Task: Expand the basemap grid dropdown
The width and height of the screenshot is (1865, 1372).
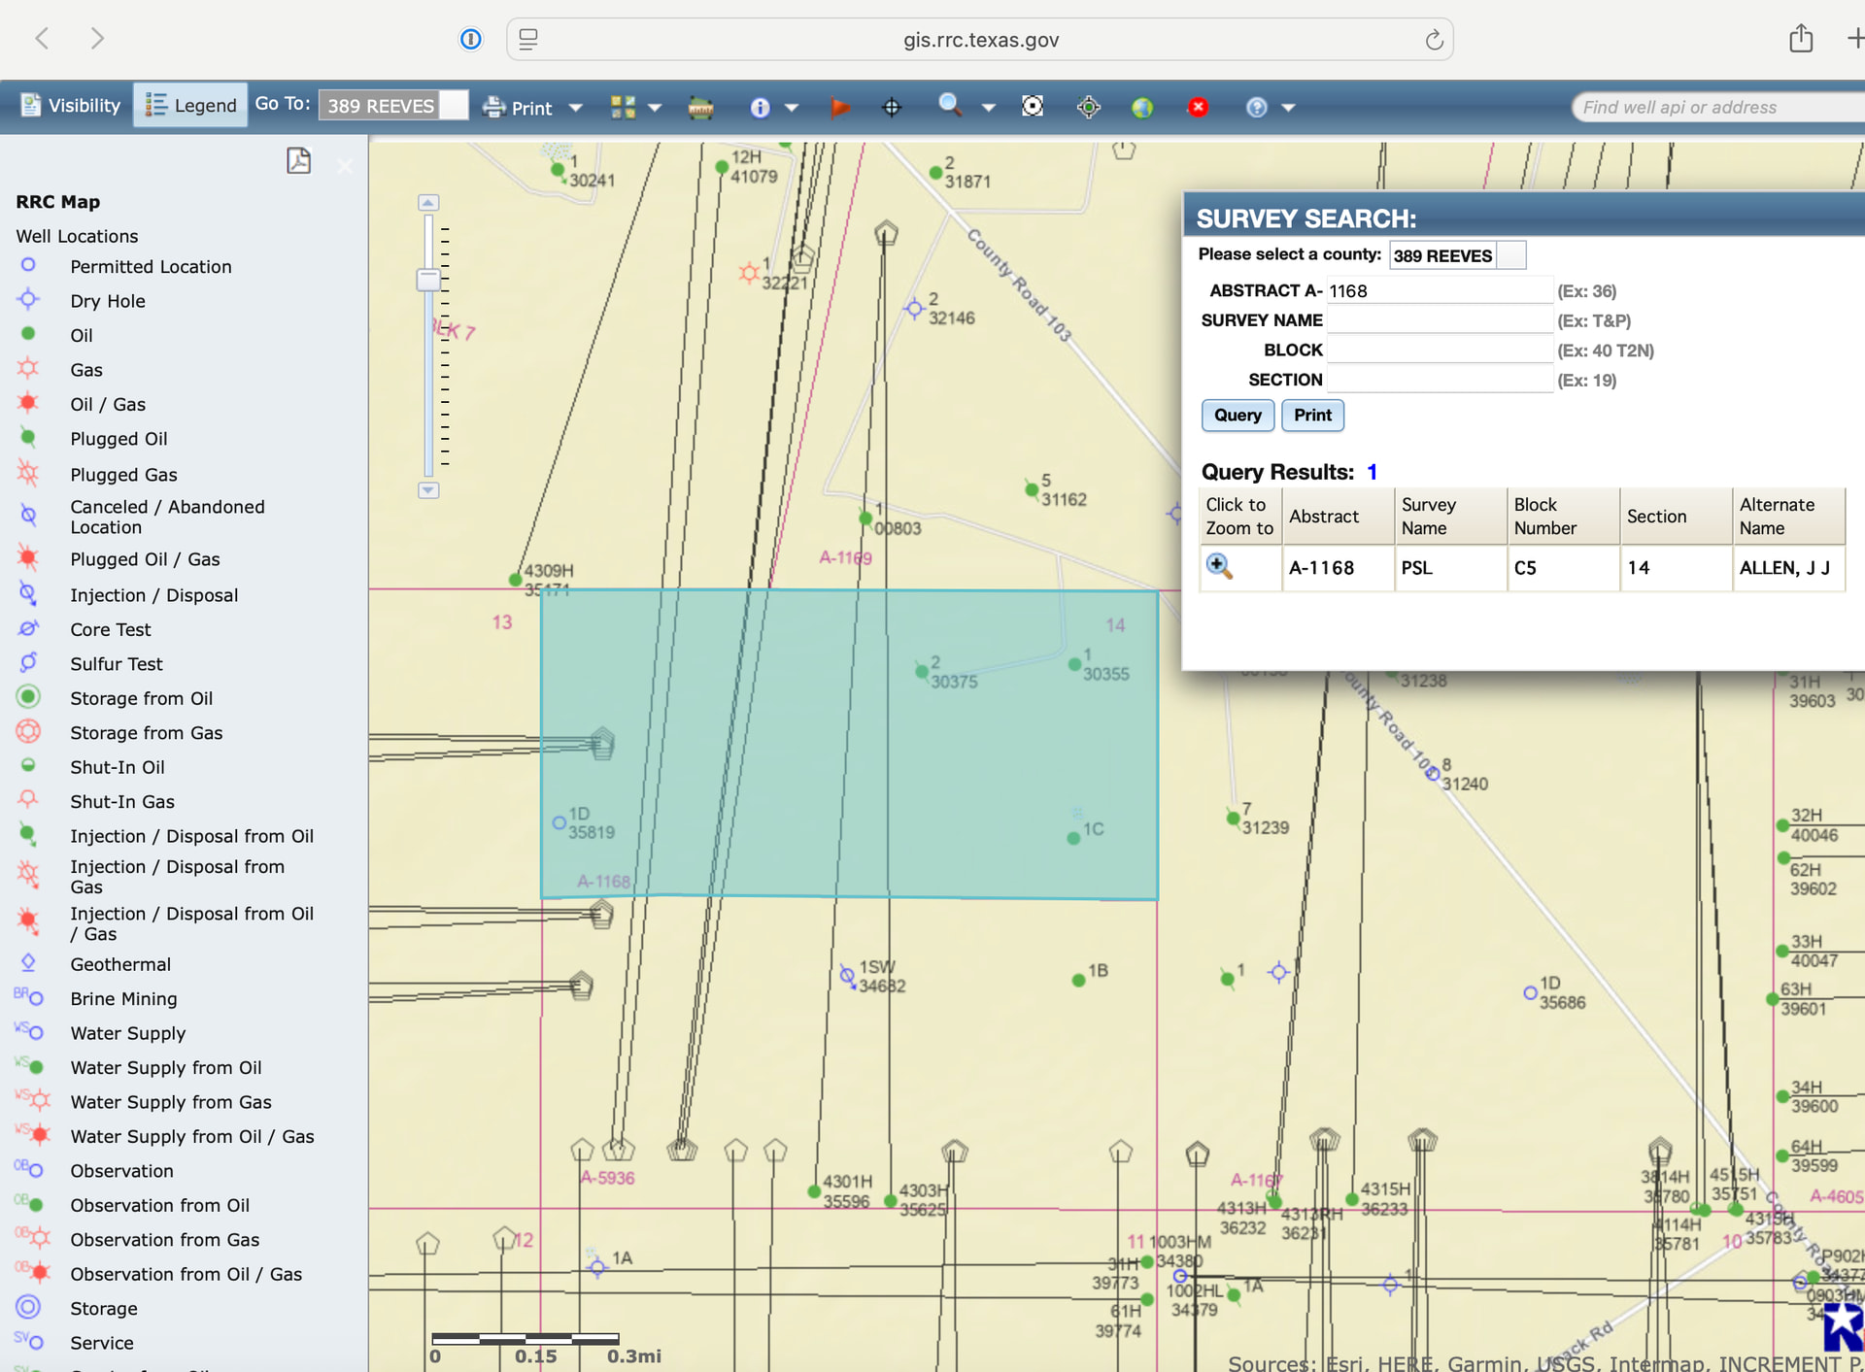Action: click(x=655, y=108)
